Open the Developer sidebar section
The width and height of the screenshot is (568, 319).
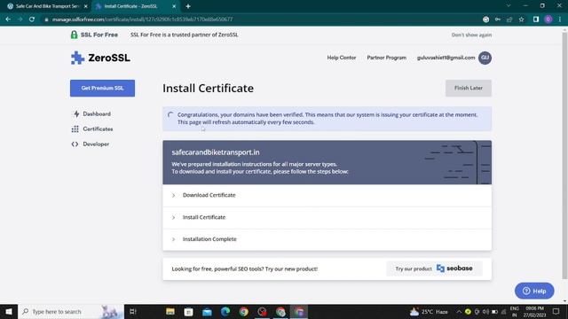[96, 144]
